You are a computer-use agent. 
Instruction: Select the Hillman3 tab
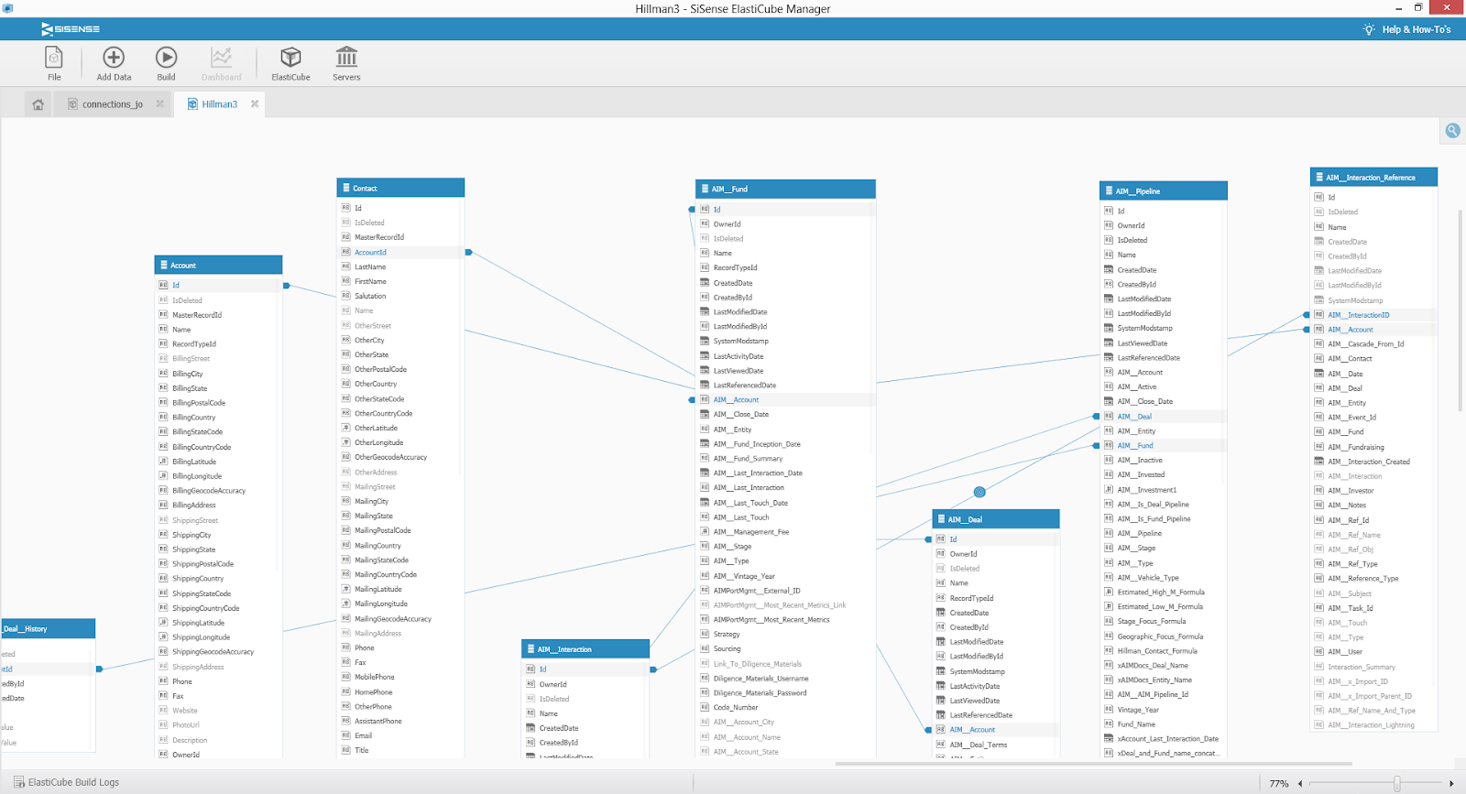tap(220, 104)
